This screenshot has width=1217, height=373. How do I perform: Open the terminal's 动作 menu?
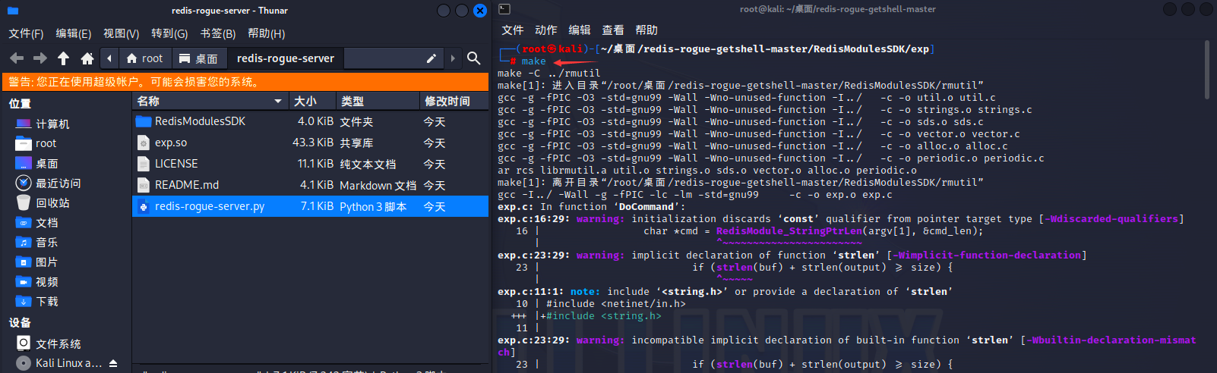[545, 30]
